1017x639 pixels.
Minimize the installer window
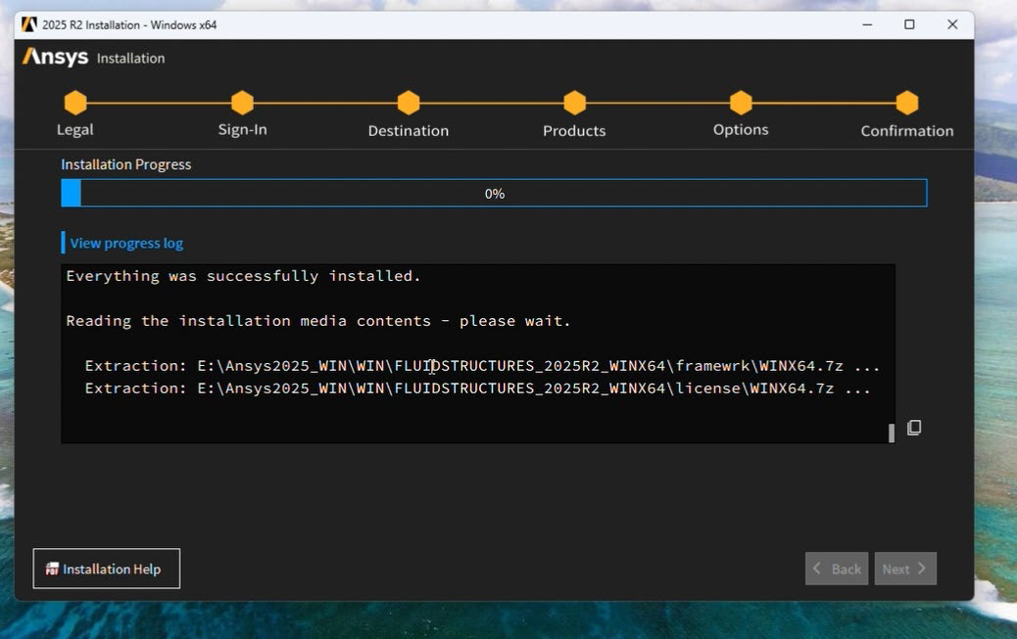pyautogui.click(x=866, y=24)
